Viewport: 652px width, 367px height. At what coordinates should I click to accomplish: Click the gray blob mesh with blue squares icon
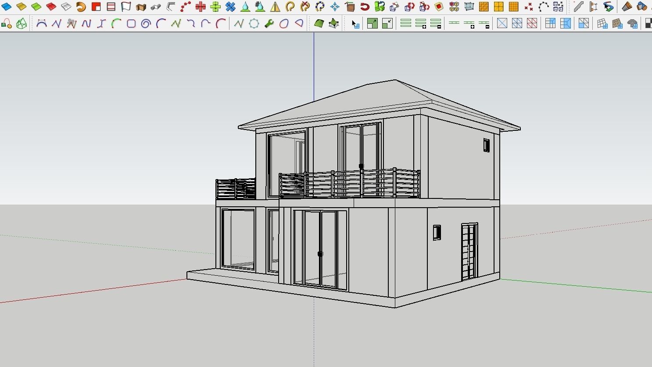[632, 24]
